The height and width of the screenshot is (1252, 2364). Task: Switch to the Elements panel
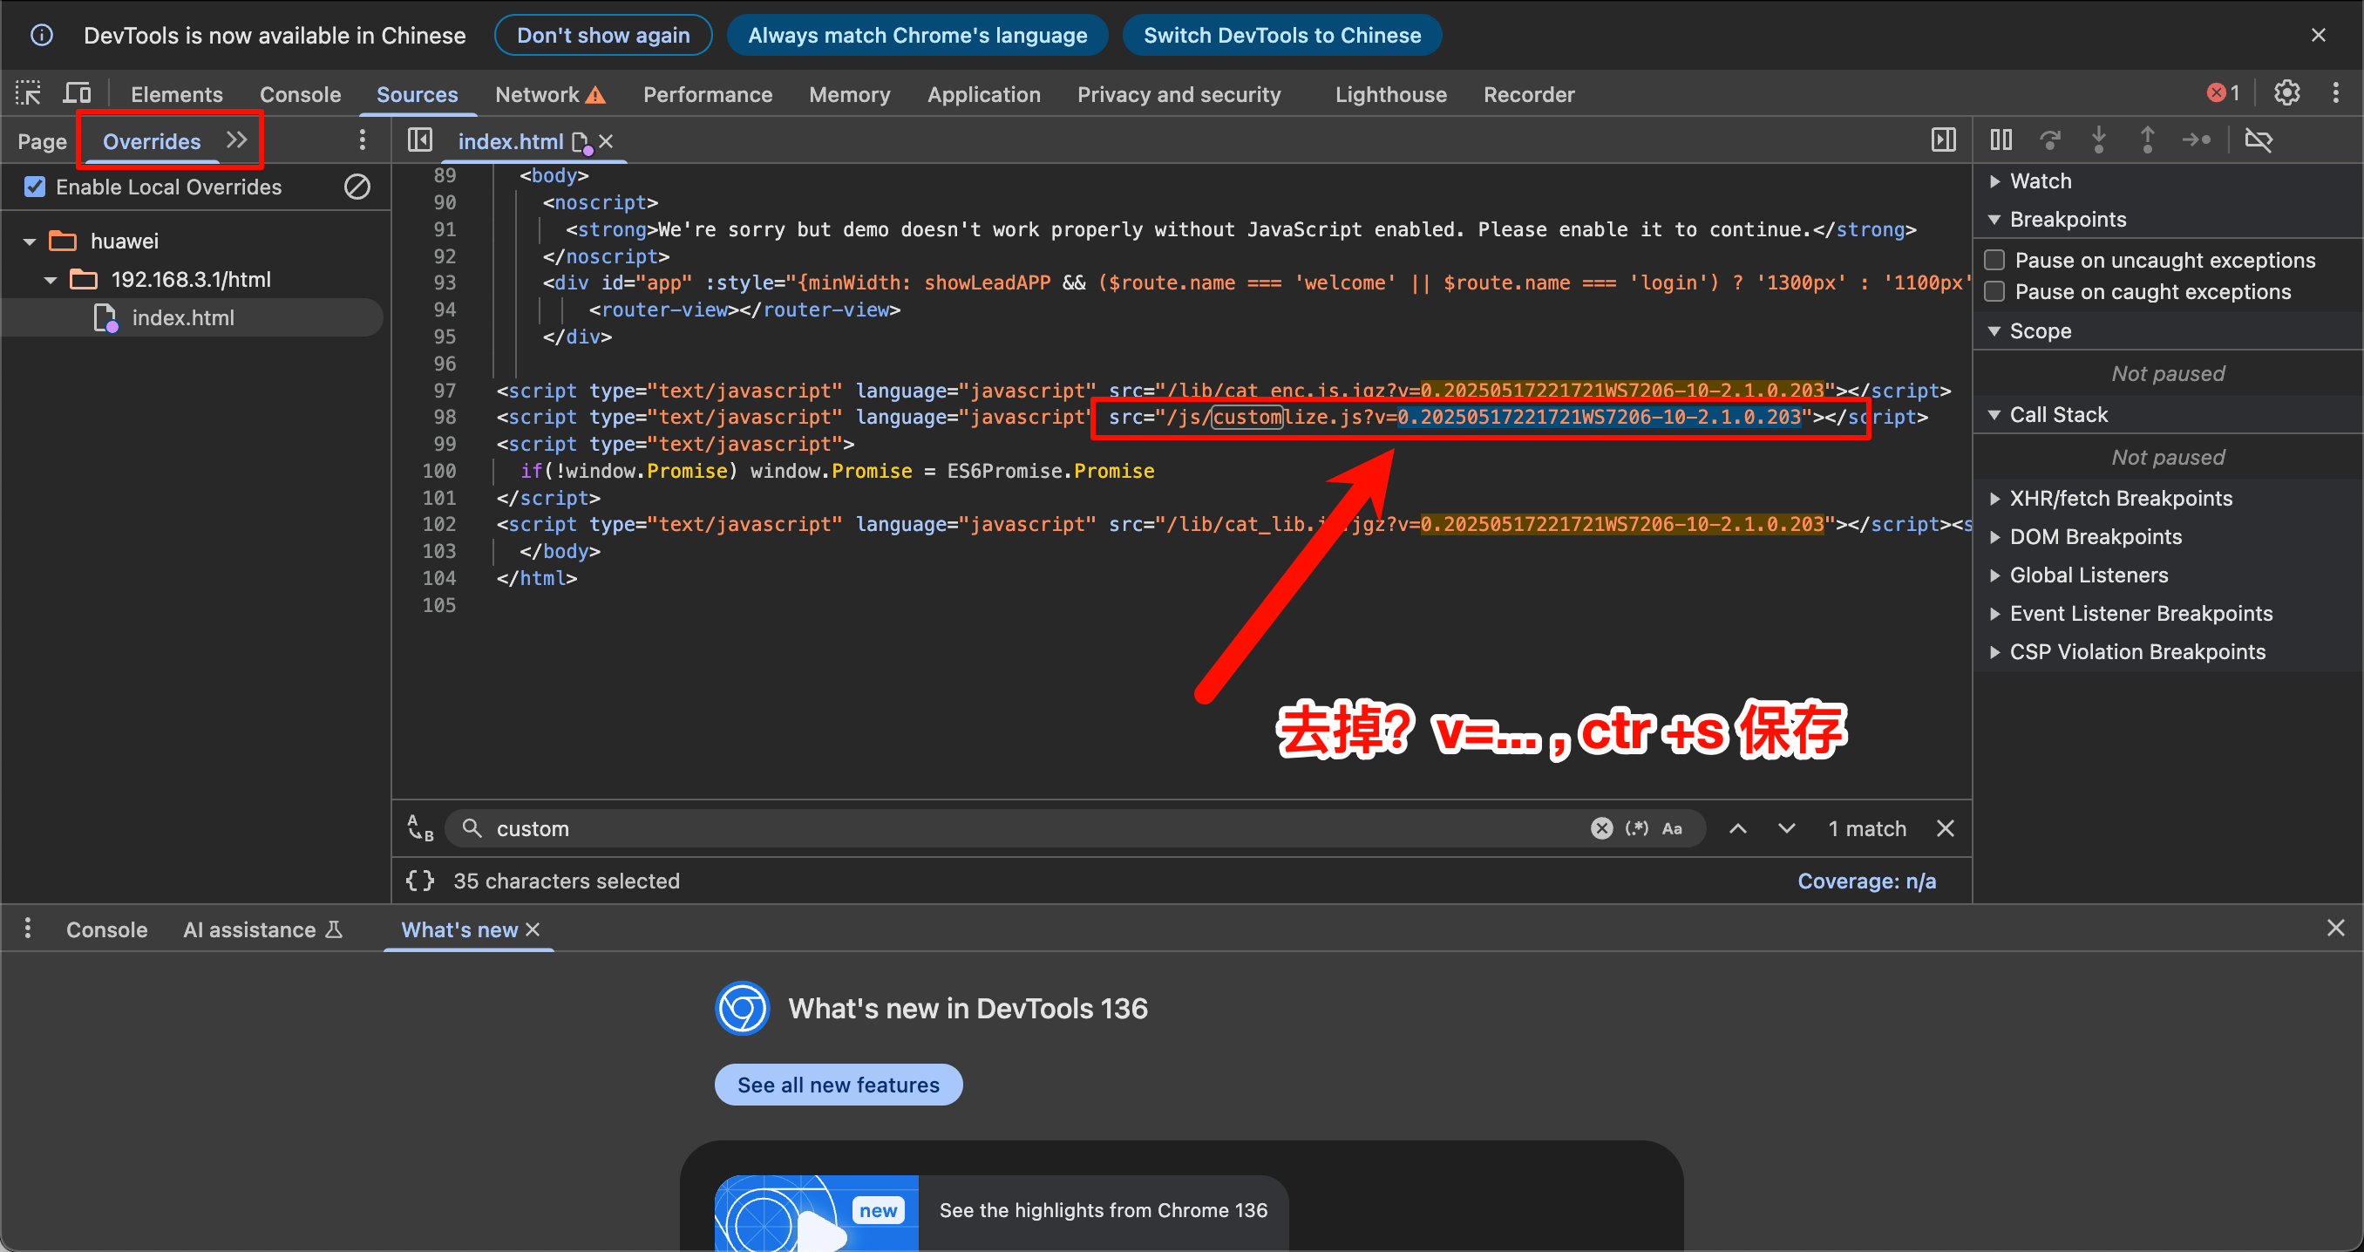tap(176, 94)
